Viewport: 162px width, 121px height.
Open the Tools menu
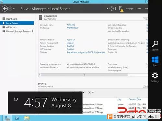pyautogui.click(x=139, y=9)
